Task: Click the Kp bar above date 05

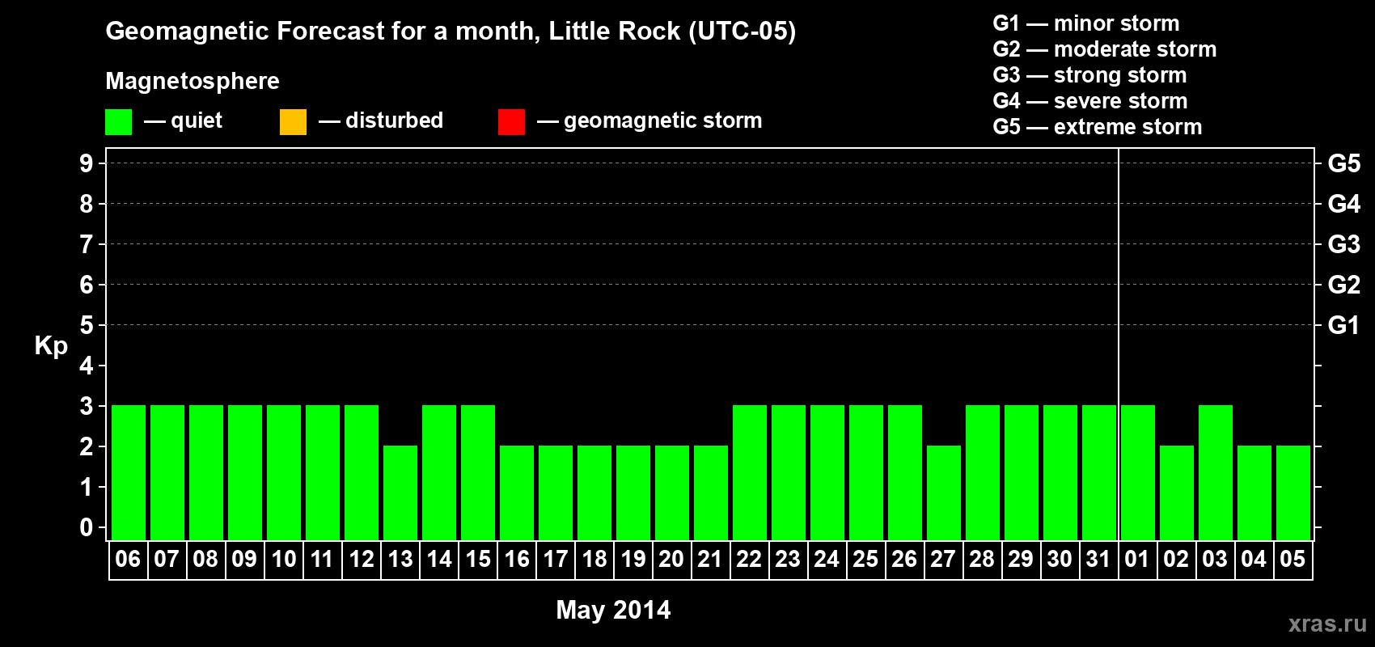Action: pyautogui.click(x=1293, y=493)
